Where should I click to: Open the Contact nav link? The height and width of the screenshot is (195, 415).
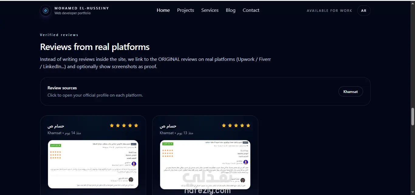[251, 10]
